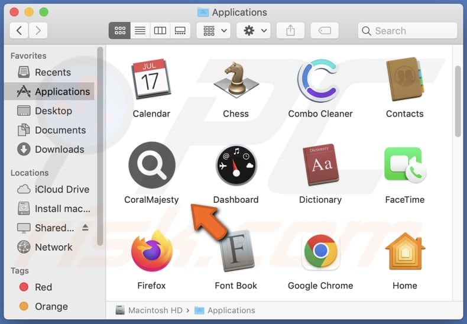467x324 pixels.
Task: Click the Google Chrome app icon
Action: [x=320, y=251]
